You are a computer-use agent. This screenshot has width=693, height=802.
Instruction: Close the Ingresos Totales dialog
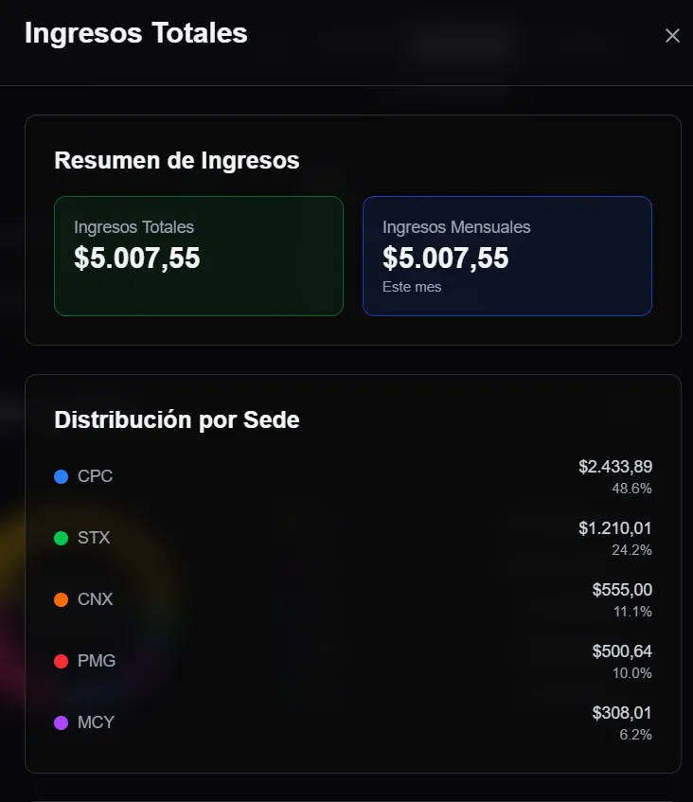[672, 35]
